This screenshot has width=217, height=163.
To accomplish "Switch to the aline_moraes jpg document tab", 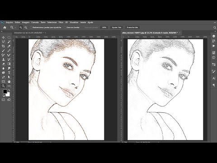I will coord(150,33).
